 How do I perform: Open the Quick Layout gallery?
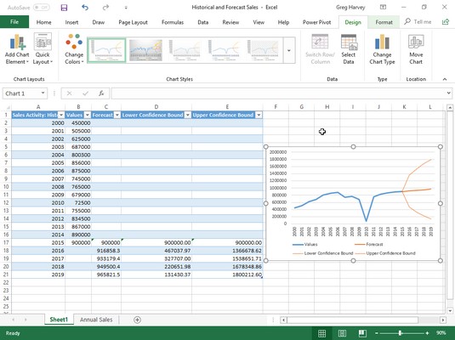pos(43,49)
